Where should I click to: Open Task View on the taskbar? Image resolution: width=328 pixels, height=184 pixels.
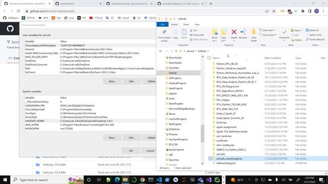[99, 179]
